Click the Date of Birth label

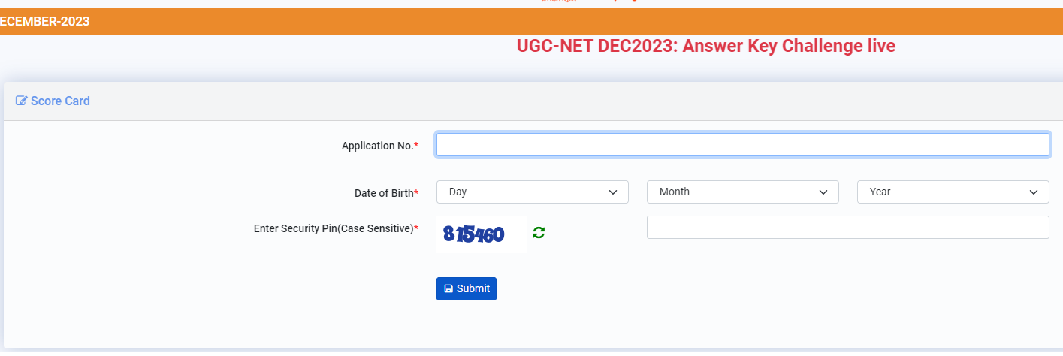coord(384,193)
